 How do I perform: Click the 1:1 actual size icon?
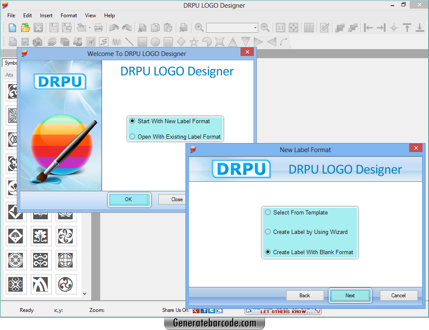click(281, 28)
